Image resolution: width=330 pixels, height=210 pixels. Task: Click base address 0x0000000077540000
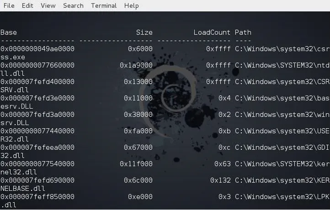37,164
